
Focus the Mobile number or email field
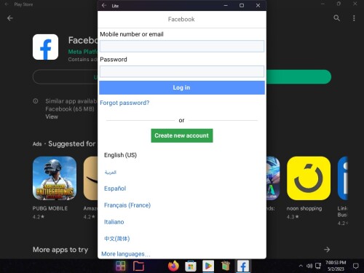(182, 46)
